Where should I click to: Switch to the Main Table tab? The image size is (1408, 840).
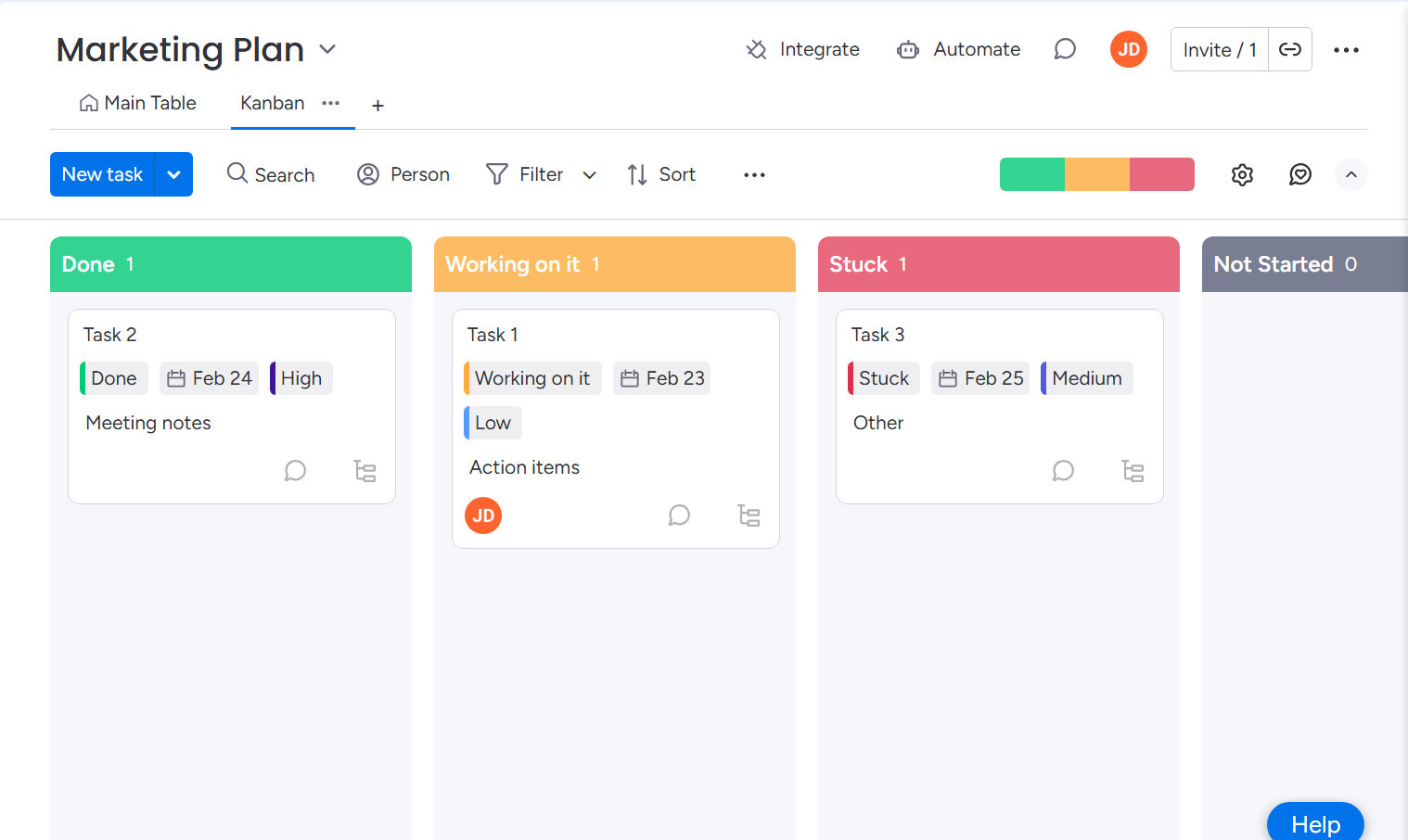tap(138, 103)
